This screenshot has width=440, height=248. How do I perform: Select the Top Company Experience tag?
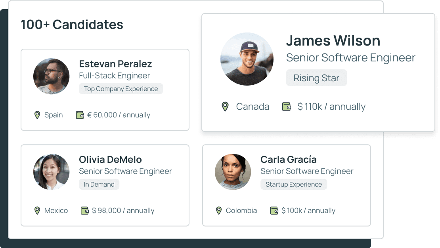click(x=121, y=89)
